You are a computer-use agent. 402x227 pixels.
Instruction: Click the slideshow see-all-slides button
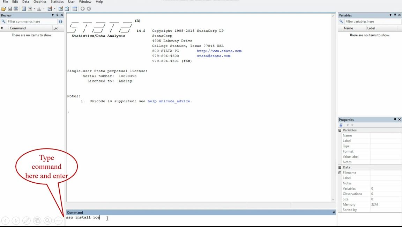pyautogui.click(x=37, y=221)
